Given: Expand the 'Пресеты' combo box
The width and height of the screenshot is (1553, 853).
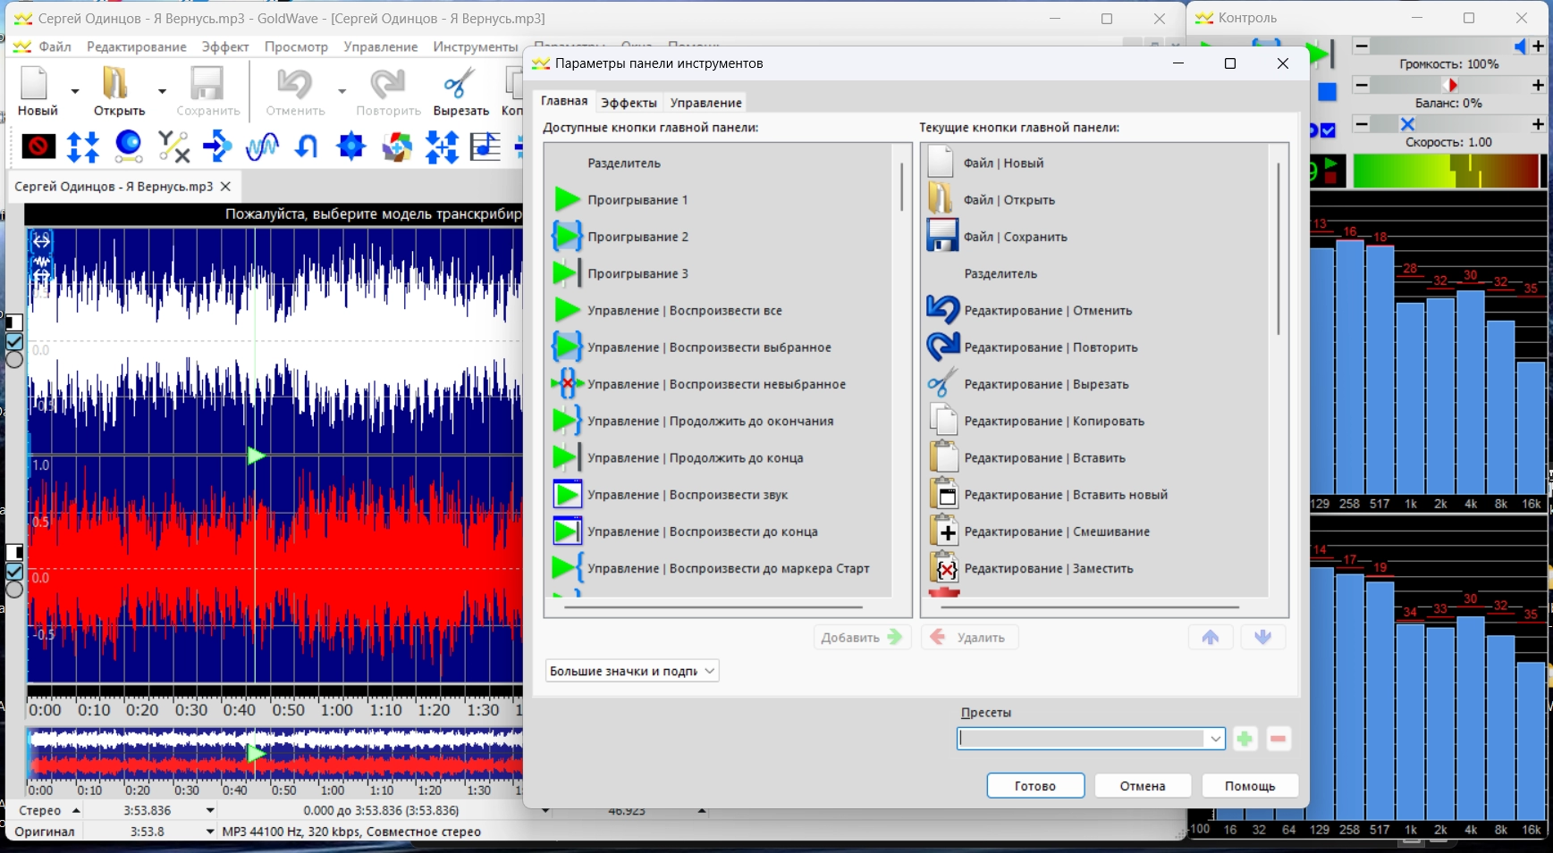Looking at the screenshot, I should click(x=1215, y=739).
